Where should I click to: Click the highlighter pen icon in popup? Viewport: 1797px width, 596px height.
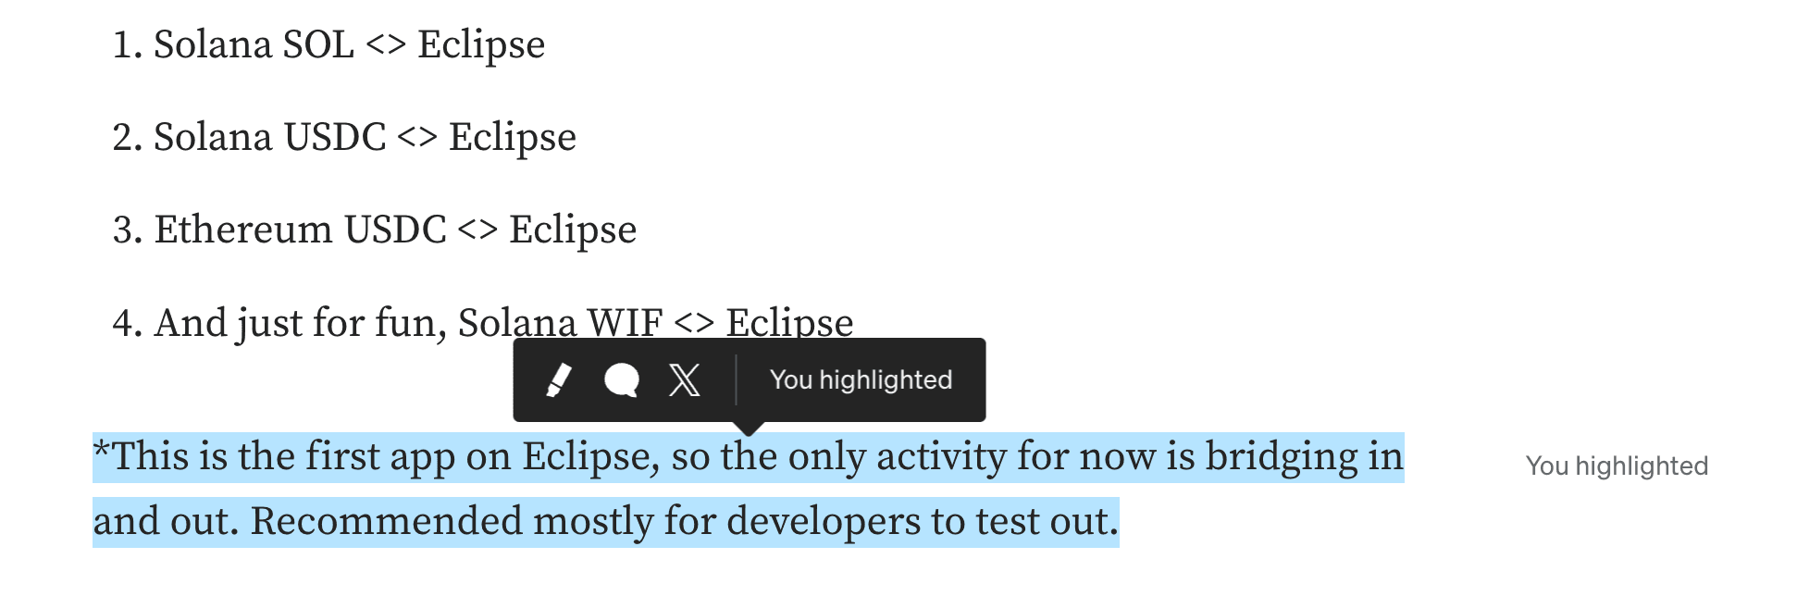tap(558, 379)
